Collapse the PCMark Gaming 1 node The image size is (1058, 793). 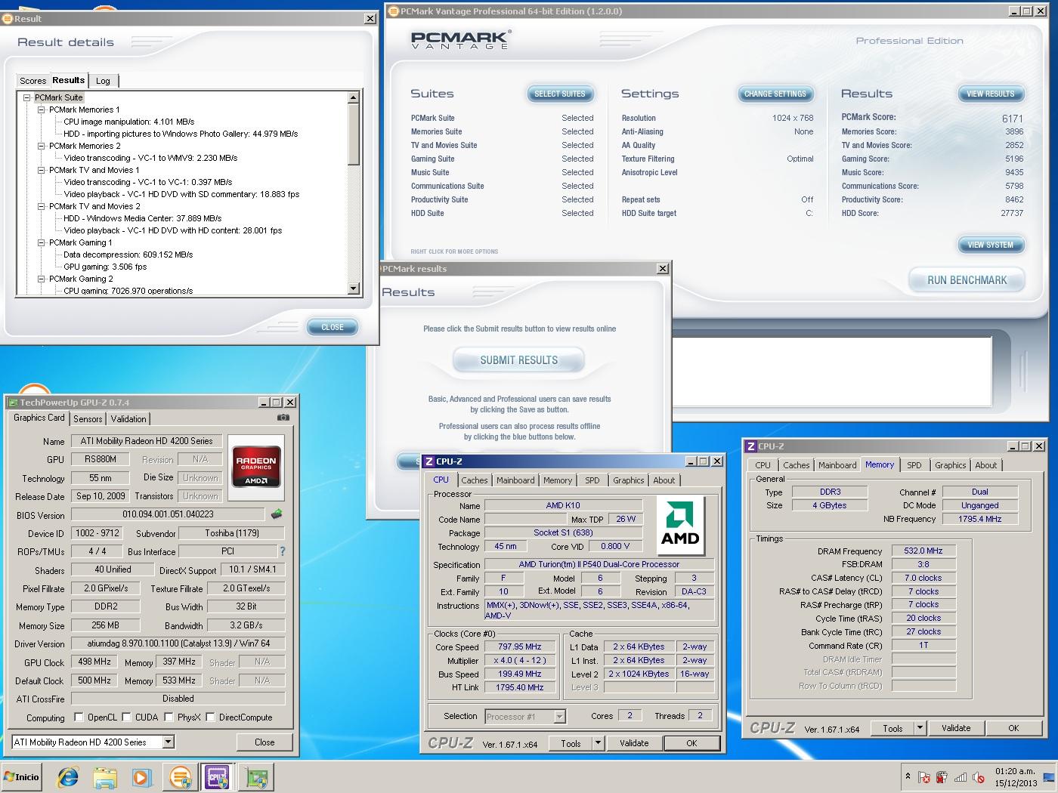pos(42,242)
